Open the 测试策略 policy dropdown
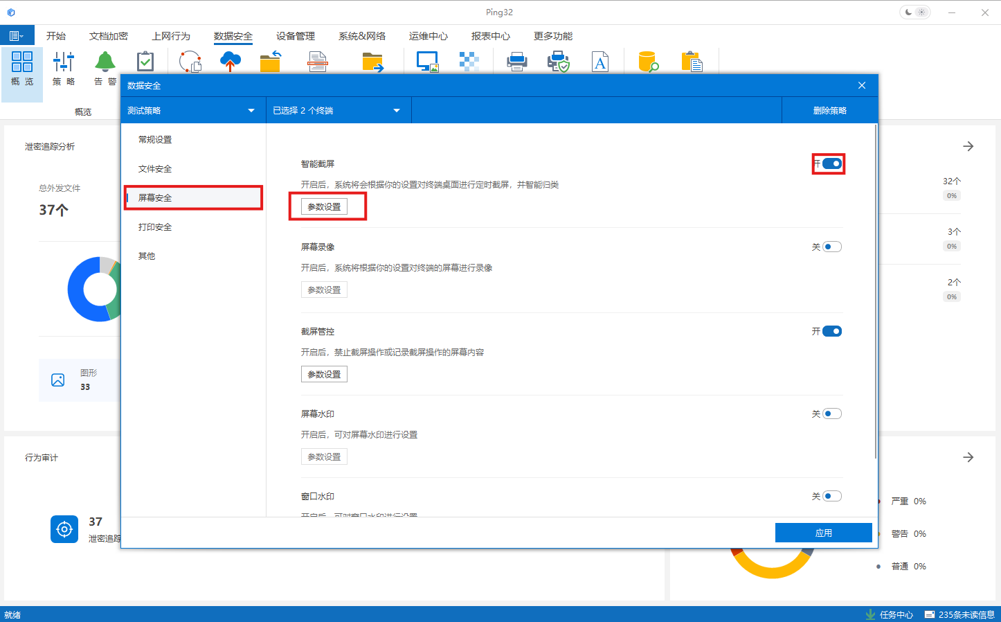 point(192,109)
